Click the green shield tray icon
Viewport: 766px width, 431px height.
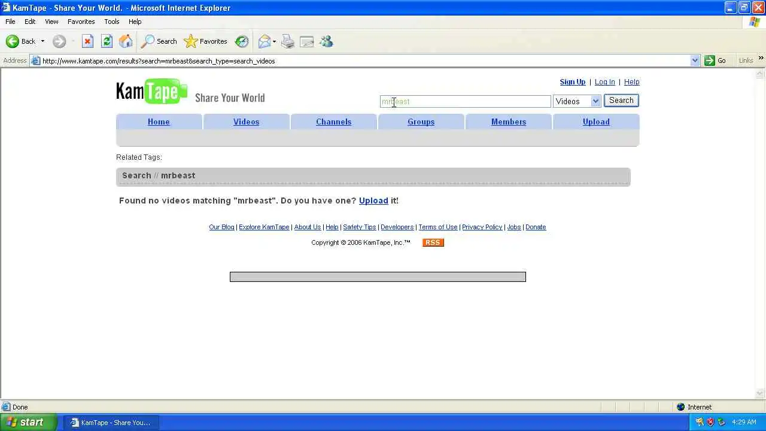pos(721,422)
